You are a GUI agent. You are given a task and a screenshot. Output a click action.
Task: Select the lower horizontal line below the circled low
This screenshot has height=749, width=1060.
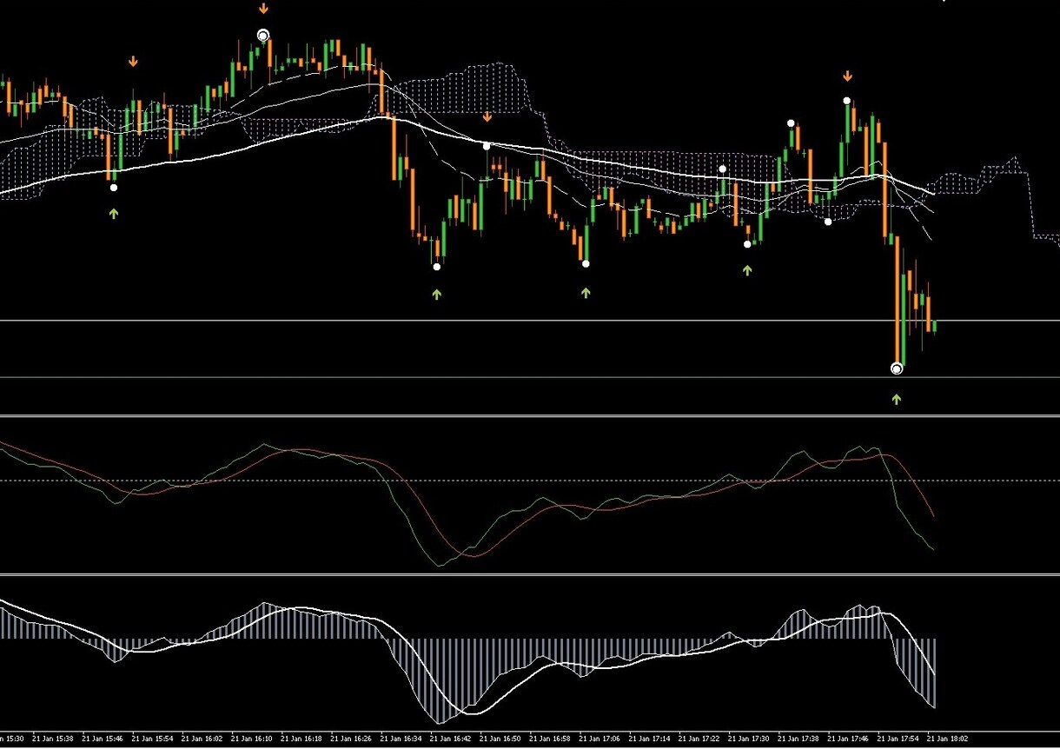(x=530, y=377)
